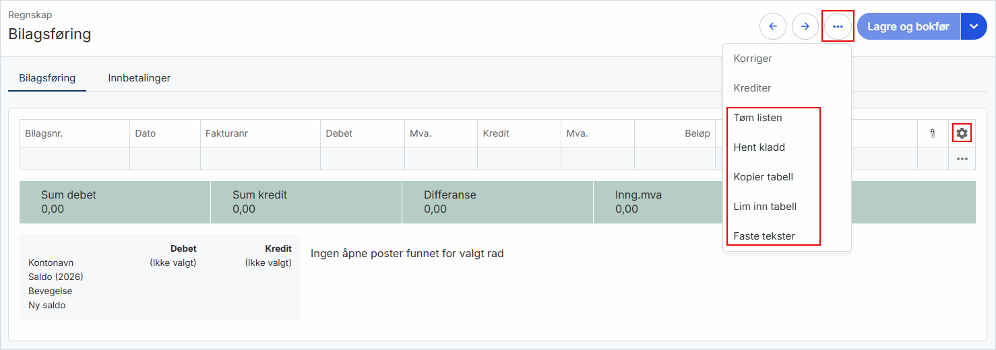
Task: Expand the Lagre og bokfør dropdown arrow
Action: click(x=974, y=26)
